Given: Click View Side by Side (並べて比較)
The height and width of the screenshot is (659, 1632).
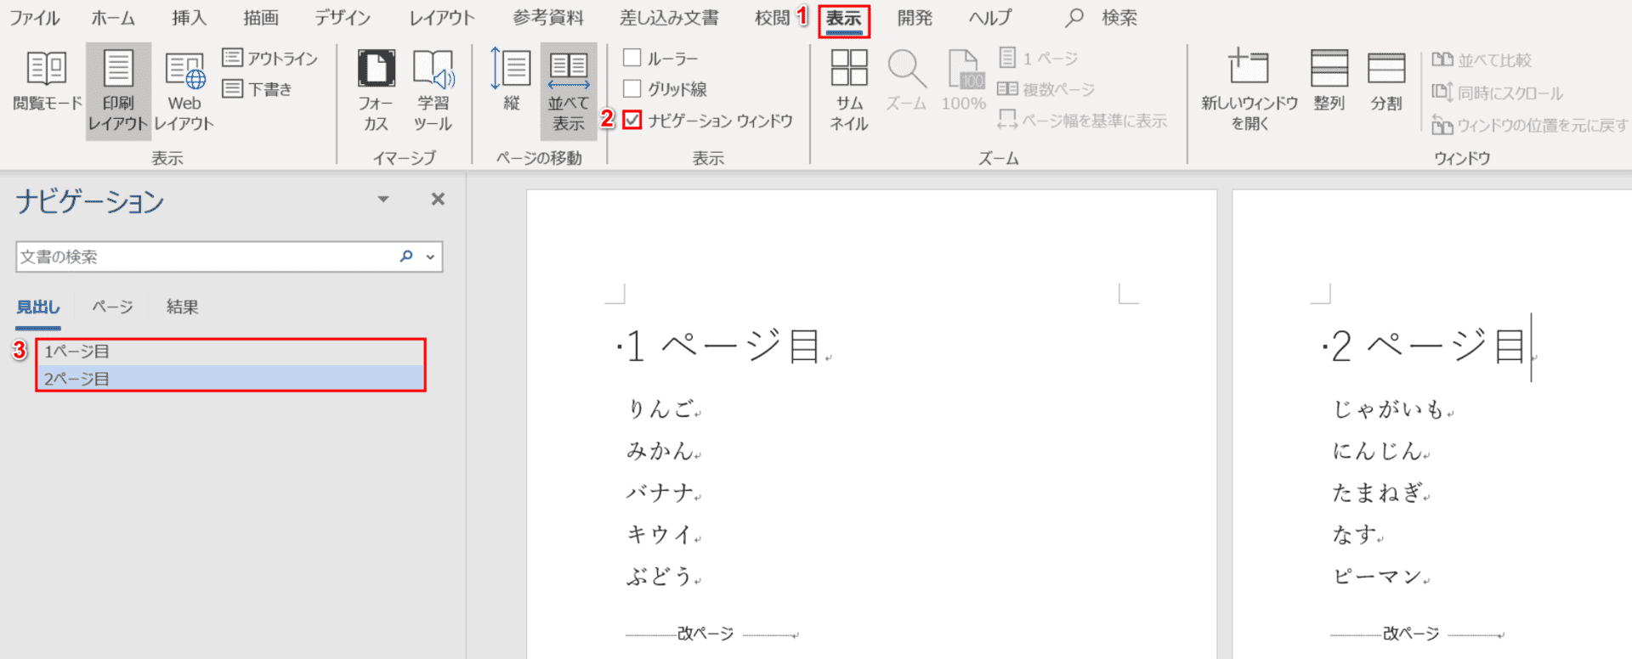Looking at the screenshot, I should coord(1482,59).
